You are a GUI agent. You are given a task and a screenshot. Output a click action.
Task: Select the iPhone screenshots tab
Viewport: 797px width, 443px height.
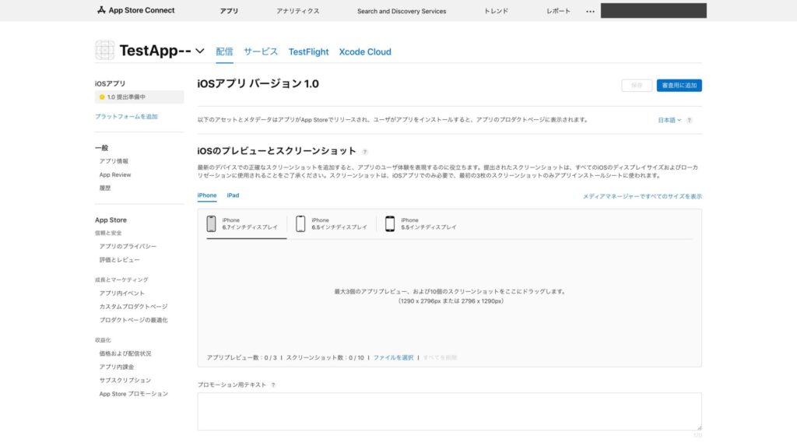click(207, 195)
